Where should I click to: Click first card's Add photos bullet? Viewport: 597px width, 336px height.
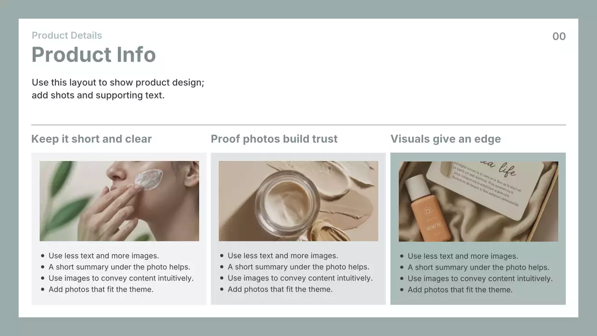pos(101,289)
